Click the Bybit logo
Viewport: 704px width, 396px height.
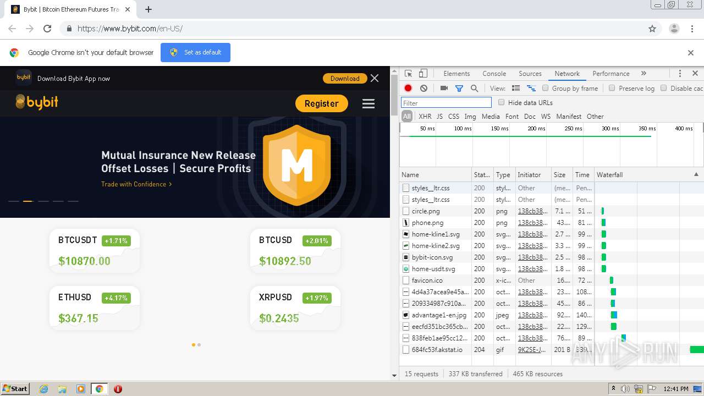click(37, 102)
